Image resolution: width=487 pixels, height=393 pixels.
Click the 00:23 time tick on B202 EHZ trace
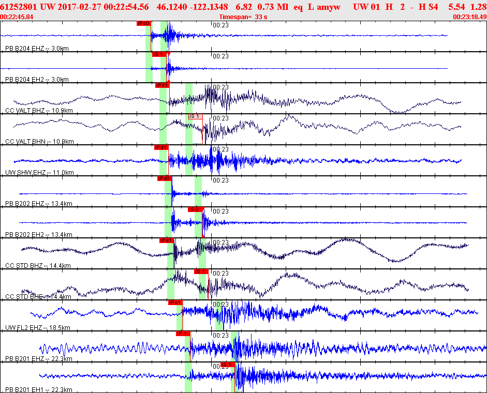(x=220, y=180)
